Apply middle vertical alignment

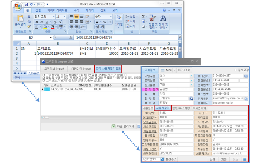[77, 16]
